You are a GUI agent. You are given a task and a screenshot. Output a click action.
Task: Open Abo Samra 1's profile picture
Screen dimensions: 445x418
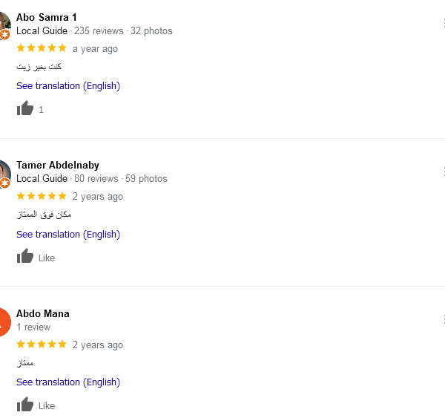tap(4, 24)
